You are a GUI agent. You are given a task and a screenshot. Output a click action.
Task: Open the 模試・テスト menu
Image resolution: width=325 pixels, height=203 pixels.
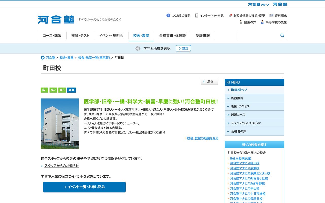click(x=80, y=36)
